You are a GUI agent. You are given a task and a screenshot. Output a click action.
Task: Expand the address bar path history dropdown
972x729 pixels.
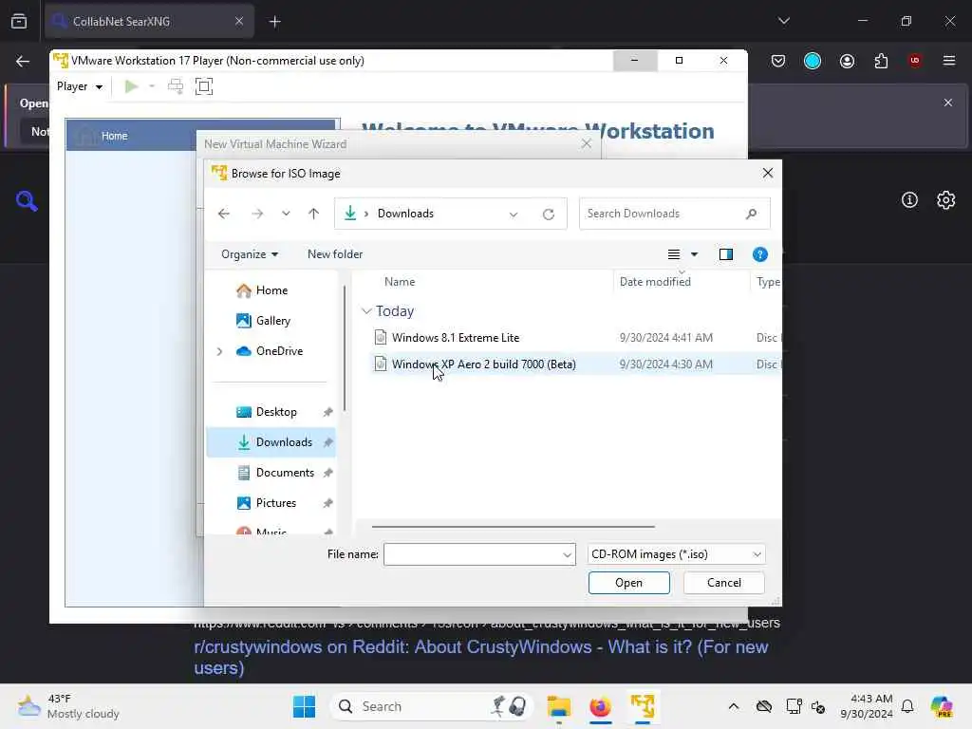514,215
